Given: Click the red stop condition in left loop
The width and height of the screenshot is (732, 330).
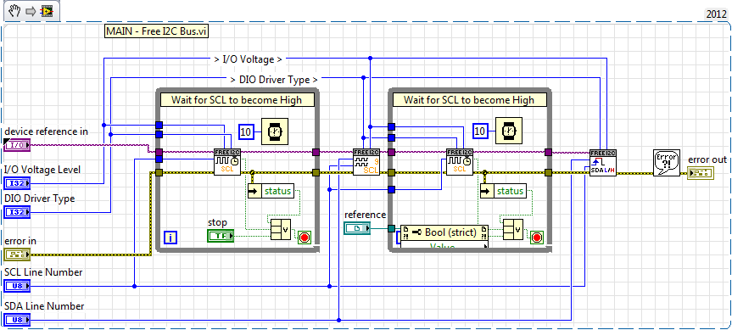Looking at the screenshot, I should click(x=305, y=238).
